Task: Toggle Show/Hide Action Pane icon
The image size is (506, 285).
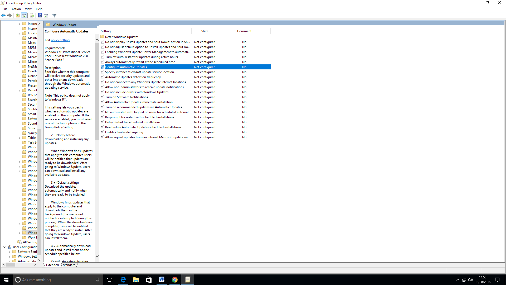Action: [x=46, y=16]
